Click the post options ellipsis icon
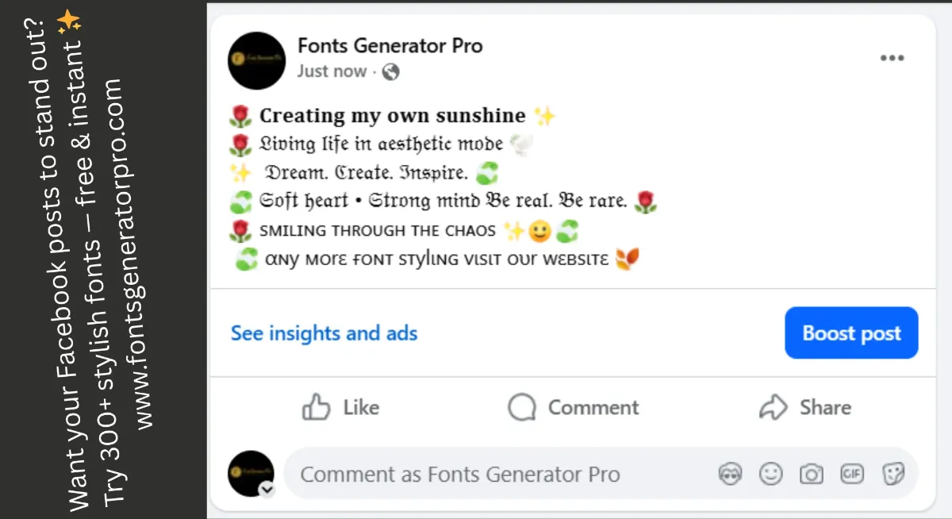Viewport: 952px width, 519px height. 892,57
